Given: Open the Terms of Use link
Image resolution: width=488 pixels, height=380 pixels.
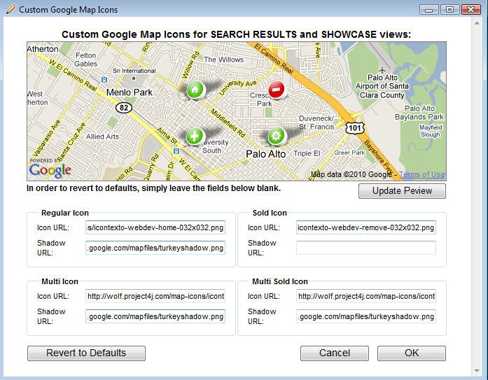Looking at the screenshot, I should [x=422, y=174].
